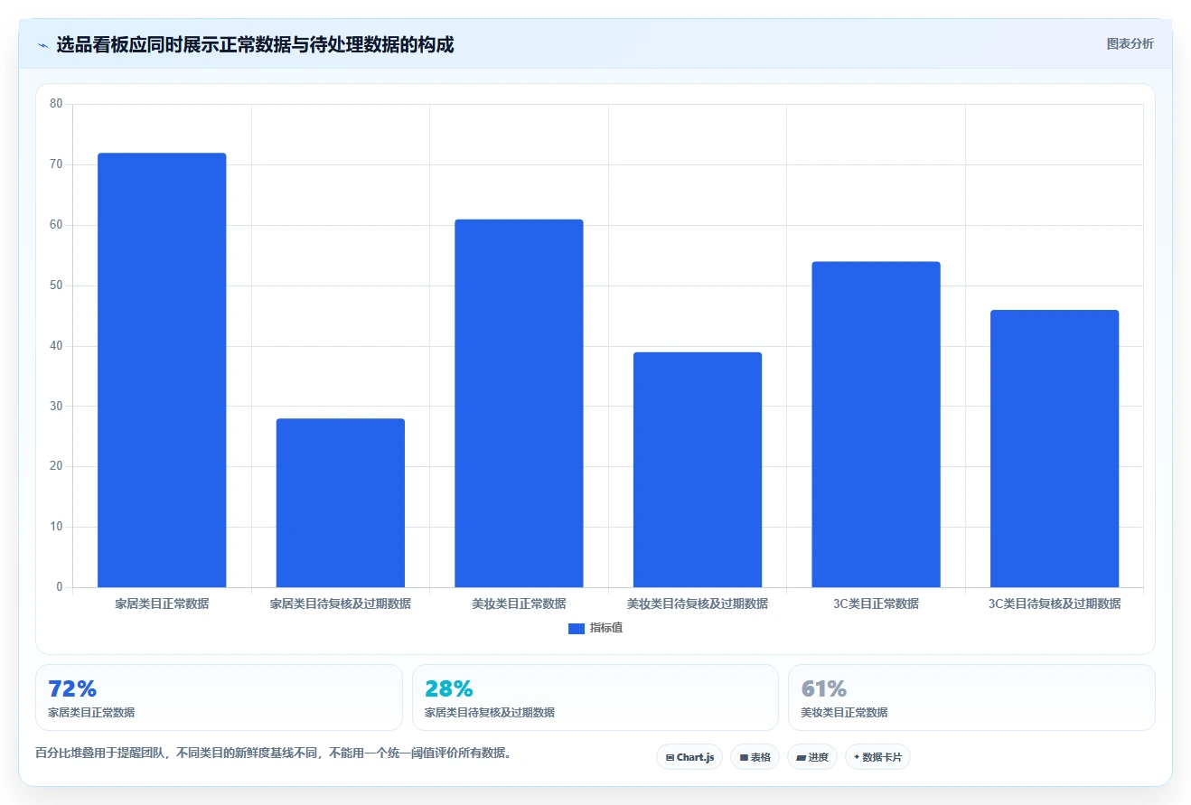Select the 表格 tag button

coord(755,757)
